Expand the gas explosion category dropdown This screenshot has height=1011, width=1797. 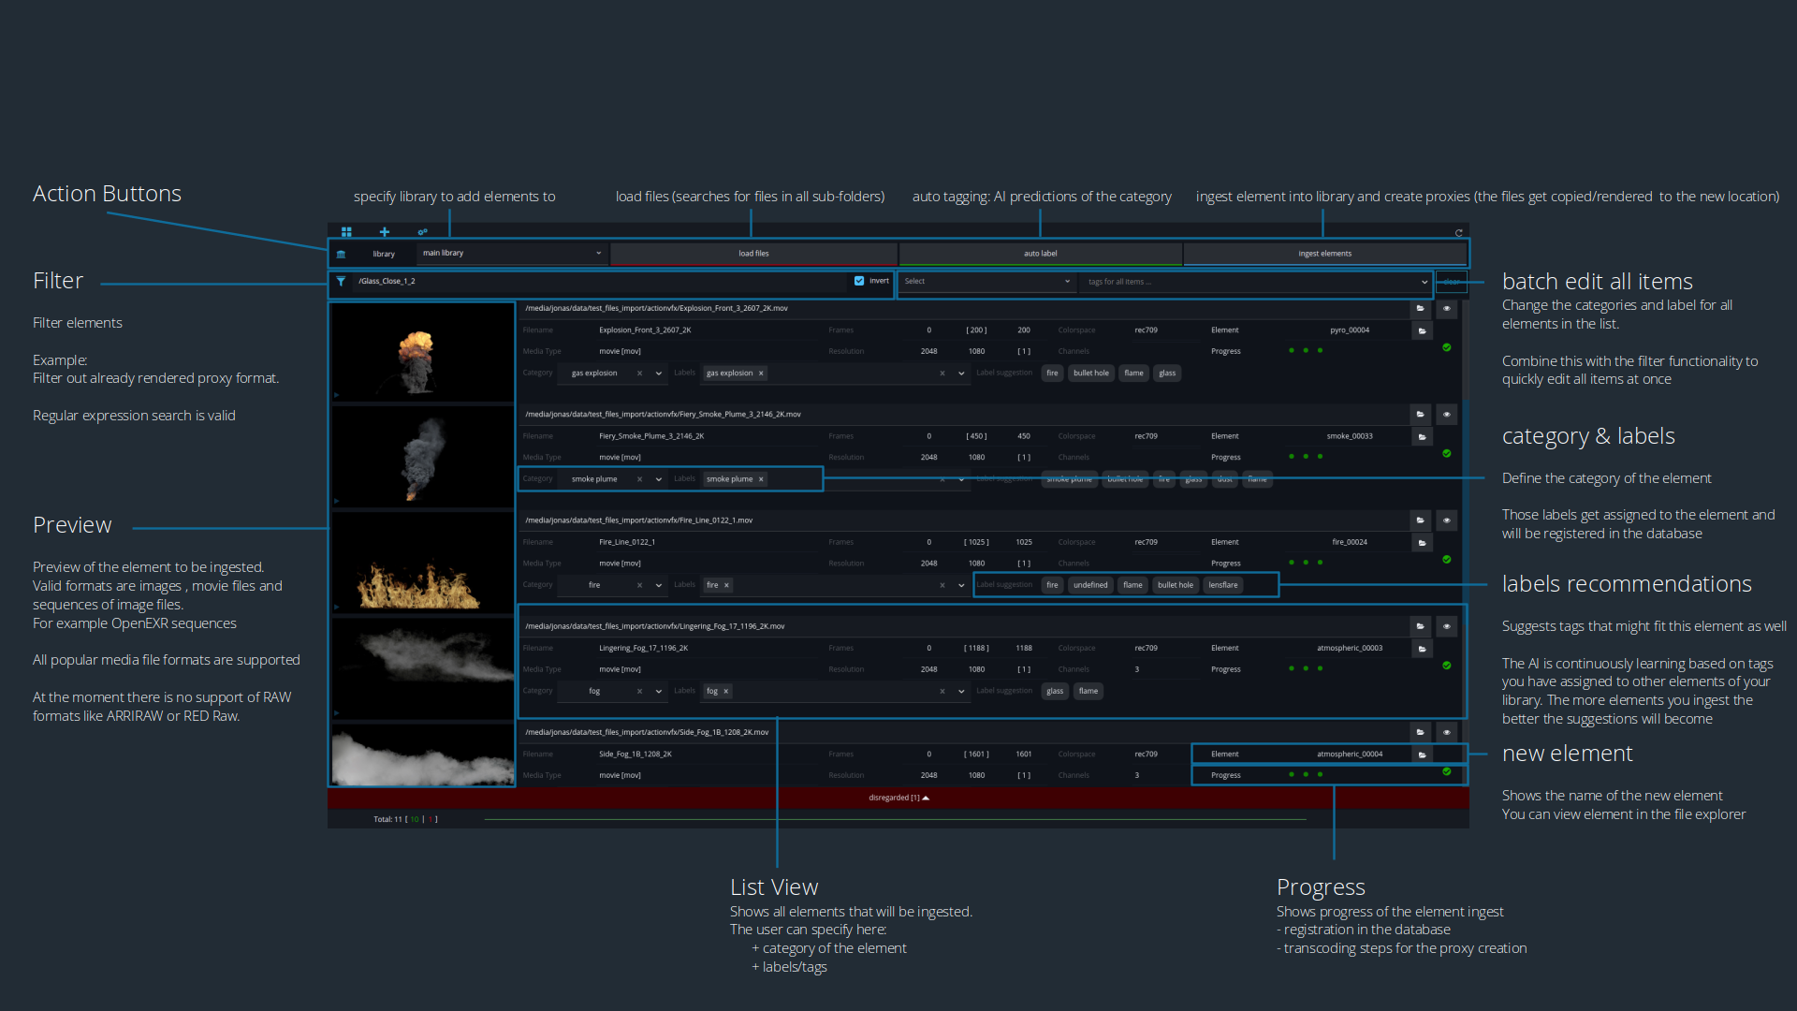tap(659, 374)
